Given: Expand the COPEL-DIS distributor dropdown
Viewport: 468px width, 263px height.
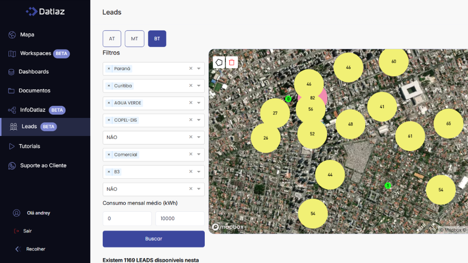Looking at the screenshot, I should coord(199,120).
